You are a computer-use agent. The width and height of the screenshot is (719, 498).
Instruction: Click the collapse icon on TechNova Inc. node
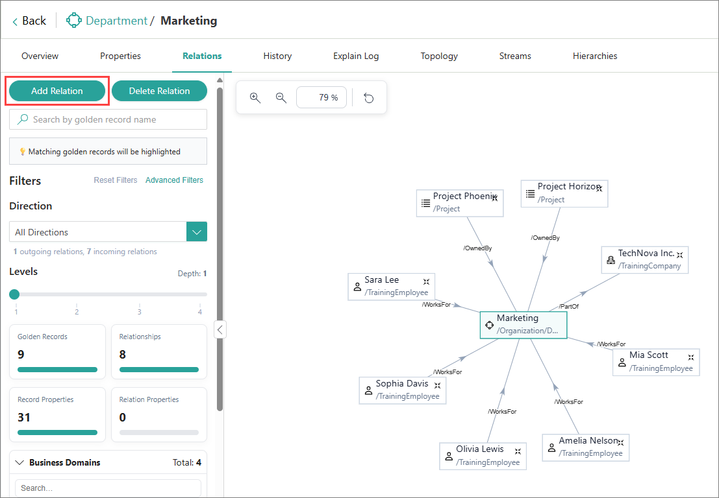(679, 255)
